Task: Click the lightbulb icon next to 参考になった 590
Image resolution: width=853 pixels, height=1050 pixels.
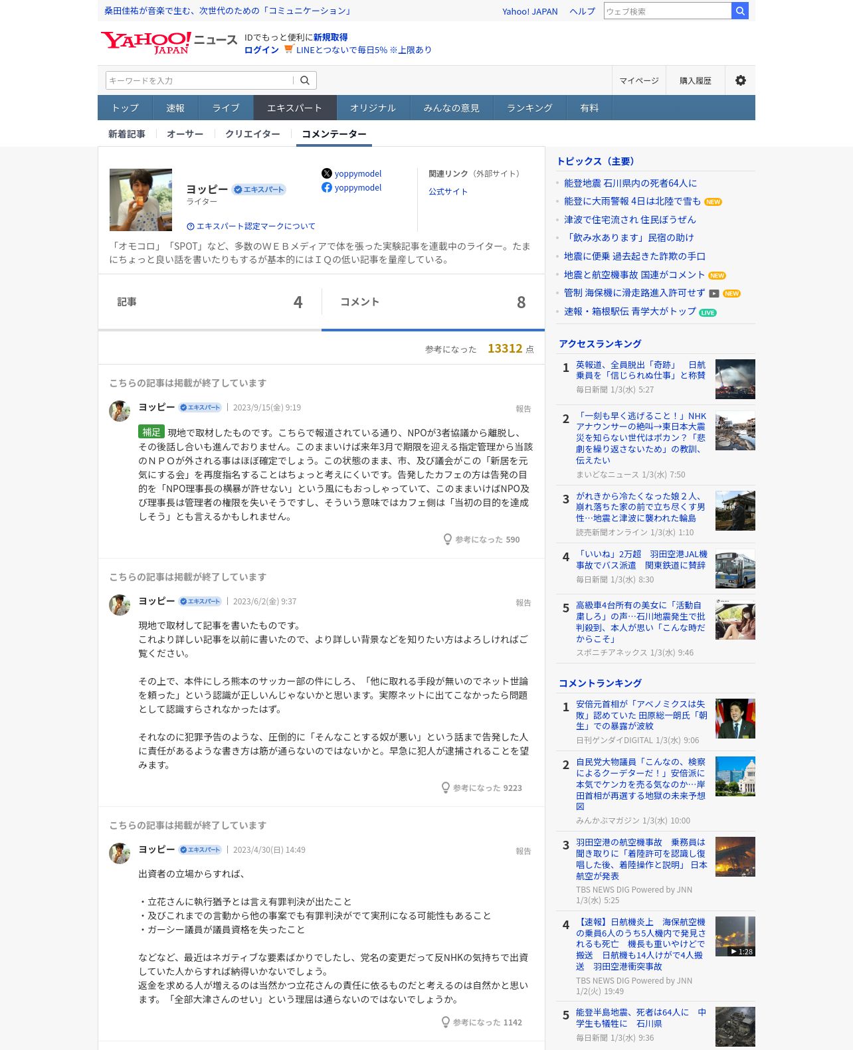Action: [448, 539]
